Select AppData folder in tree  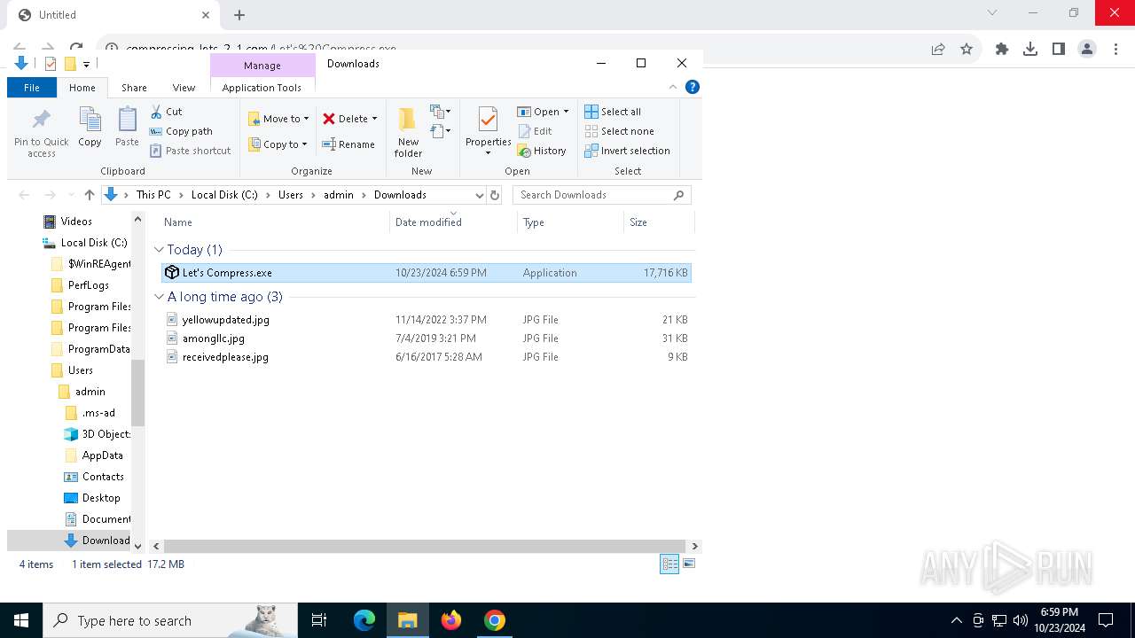point(102,455)
